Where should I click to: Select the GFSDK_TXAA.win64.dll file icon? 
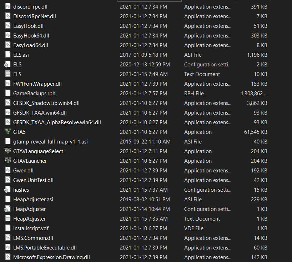7,112
